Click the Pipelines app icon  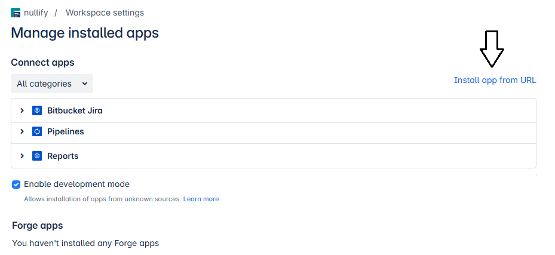point(37,131)
